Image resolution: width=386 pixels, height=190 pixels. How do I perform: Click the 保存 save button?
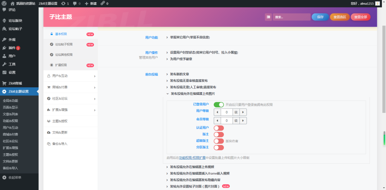pyautogui.click(x=320, y=17)
